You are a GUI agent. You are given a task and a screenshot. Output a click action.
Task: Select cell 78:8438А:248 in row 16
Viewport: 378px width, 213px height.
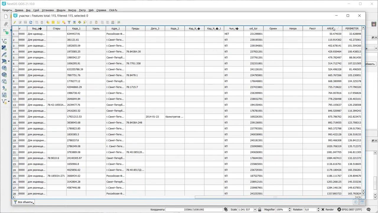pyautogui.click(x=135, y=122)
